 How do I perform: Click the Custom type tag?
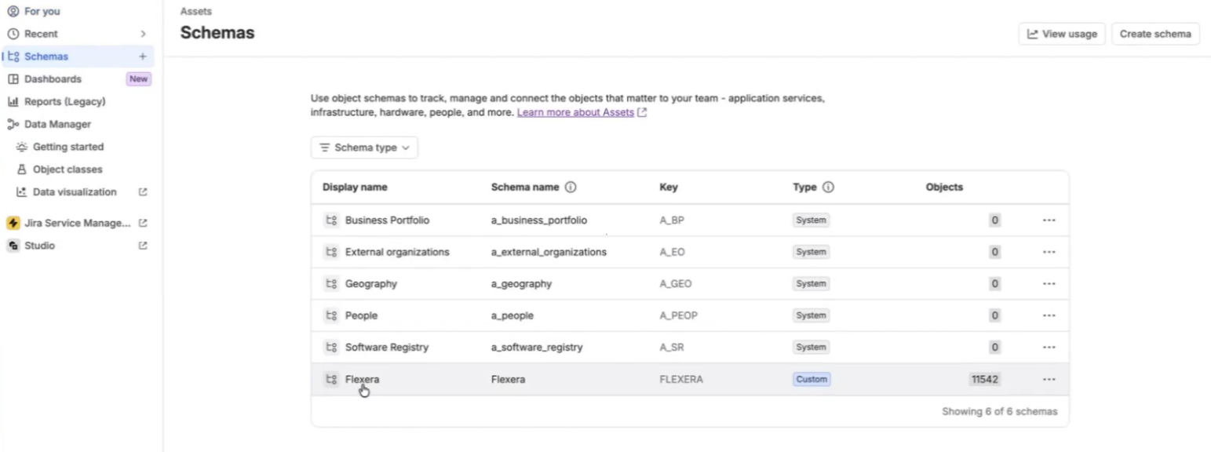tap(812, 379)
